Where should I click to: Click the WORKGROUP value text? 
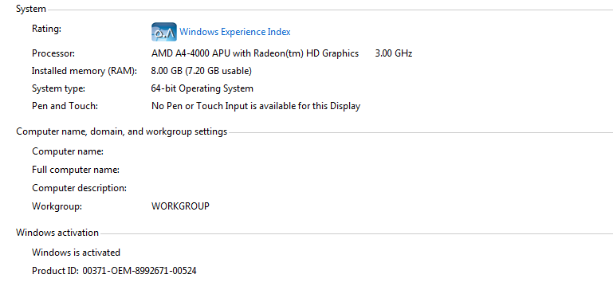pos(180,206)
